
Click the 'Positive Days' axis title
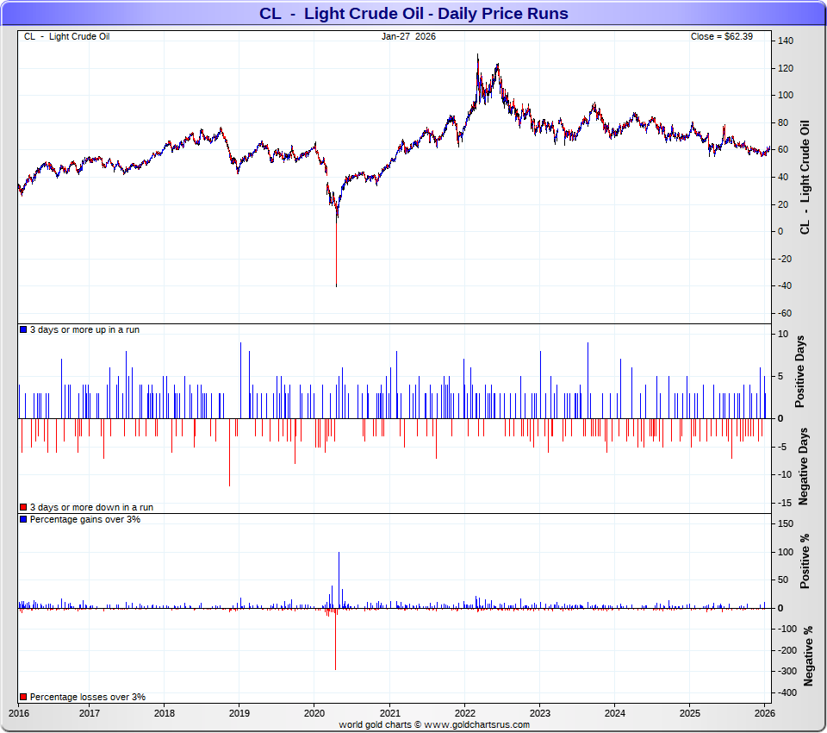(800, 372)
